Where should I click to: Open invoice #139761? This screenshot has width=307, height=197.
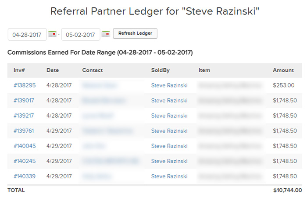point(24,131)
